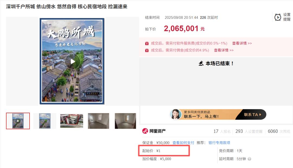
Task: Click the help icon beside 5分钟
Action: 249,159
